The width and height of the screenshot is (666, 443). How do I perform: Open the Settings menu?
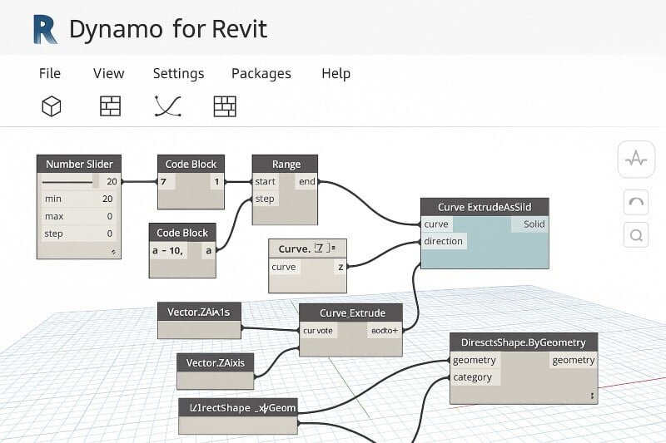(x=178, y=74)
